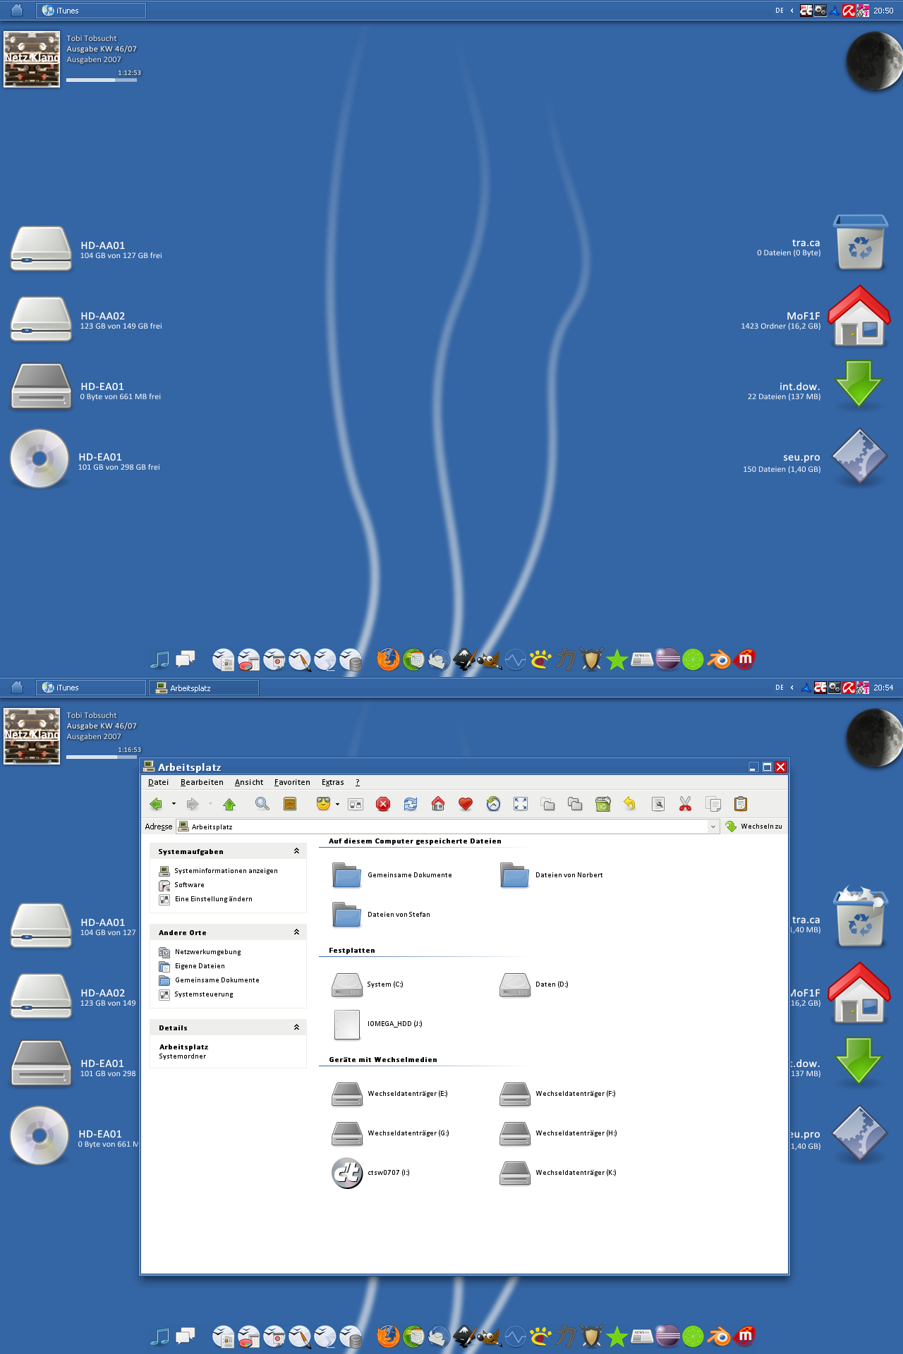
Task: Click the green recycle toolbar icon
Action: (x=603, y=804)
